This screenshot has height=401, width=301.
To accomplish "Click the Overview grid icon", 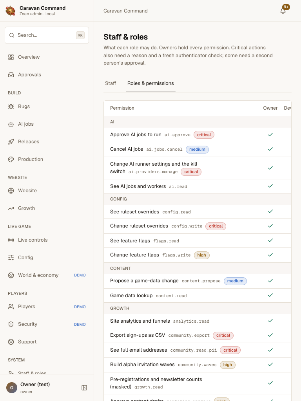I will click(x=11, y=57).
